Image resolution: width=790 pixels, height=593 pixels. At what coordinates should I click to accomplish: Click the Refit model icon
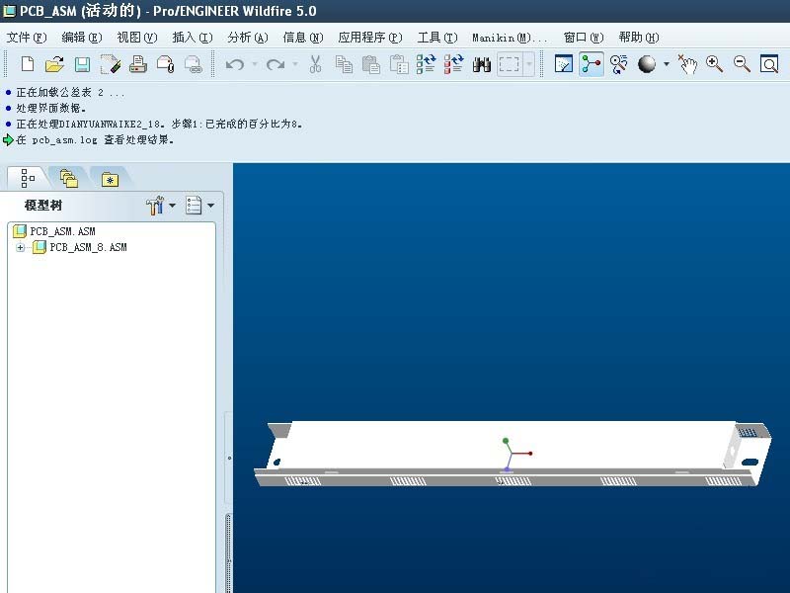(769, 63)
